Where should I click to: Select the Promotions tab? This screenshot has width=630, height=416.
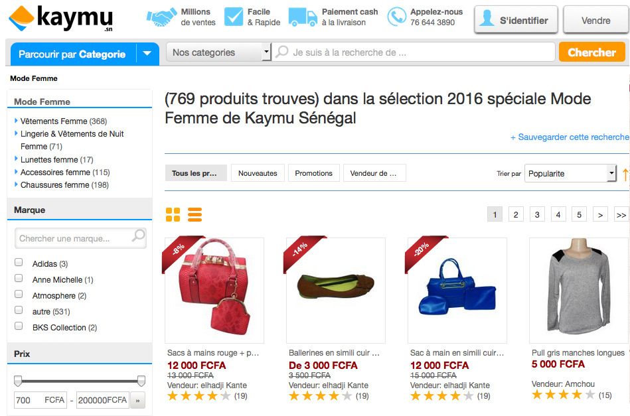313,173
